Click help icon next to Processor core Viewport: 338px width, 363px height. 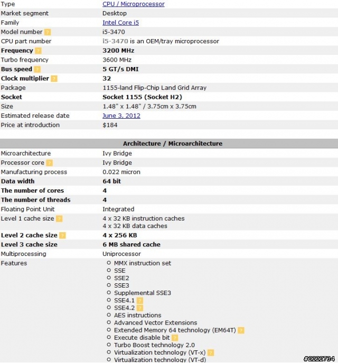[x=49, y=163]
